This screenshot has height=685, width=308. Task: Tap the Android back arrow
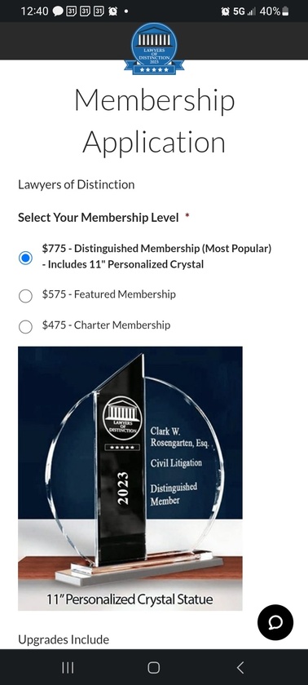(240, 667)
